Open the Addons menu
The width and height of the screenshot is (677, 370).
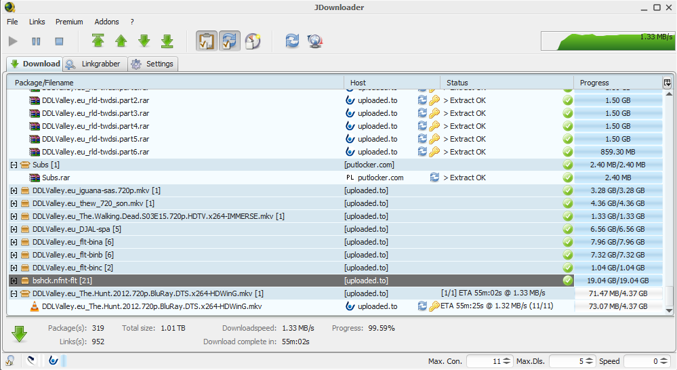coord(106,22)
